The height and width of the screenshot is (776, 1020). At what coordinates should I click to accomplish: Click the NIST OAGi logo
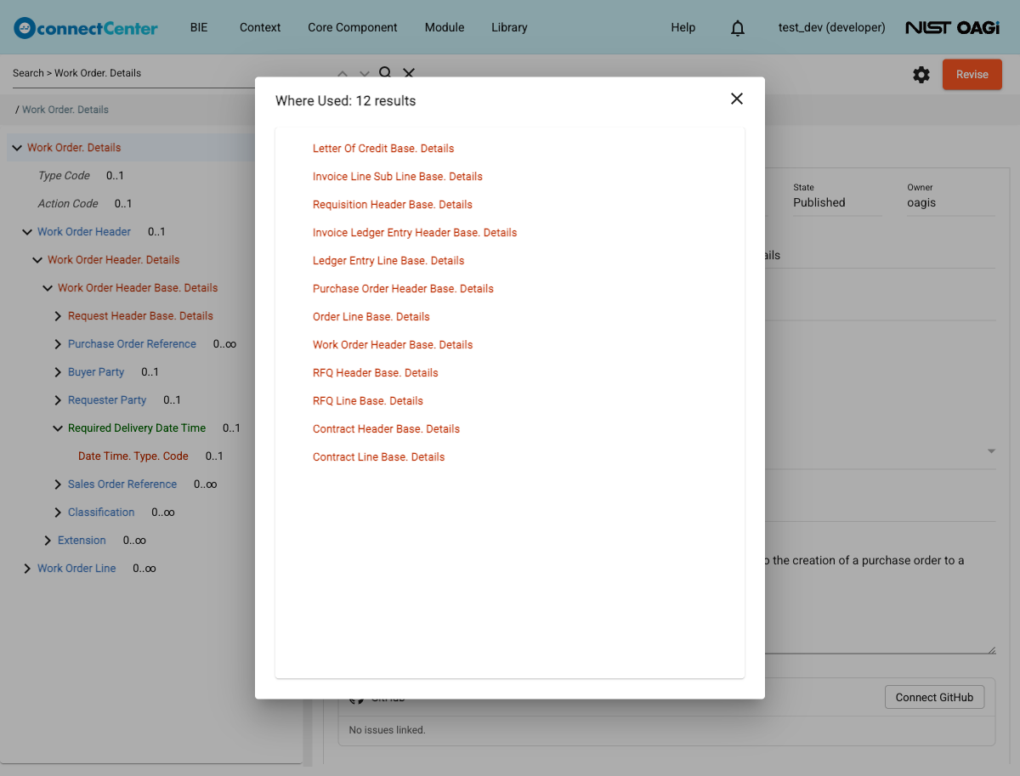click(x=952, y=28)
